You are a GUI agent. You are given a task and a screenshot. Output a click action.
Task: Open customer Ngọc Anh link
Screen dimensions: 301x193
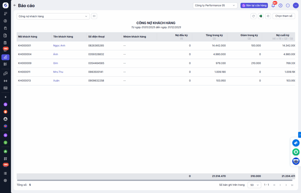pyautogui.click(x=59, y=45)
